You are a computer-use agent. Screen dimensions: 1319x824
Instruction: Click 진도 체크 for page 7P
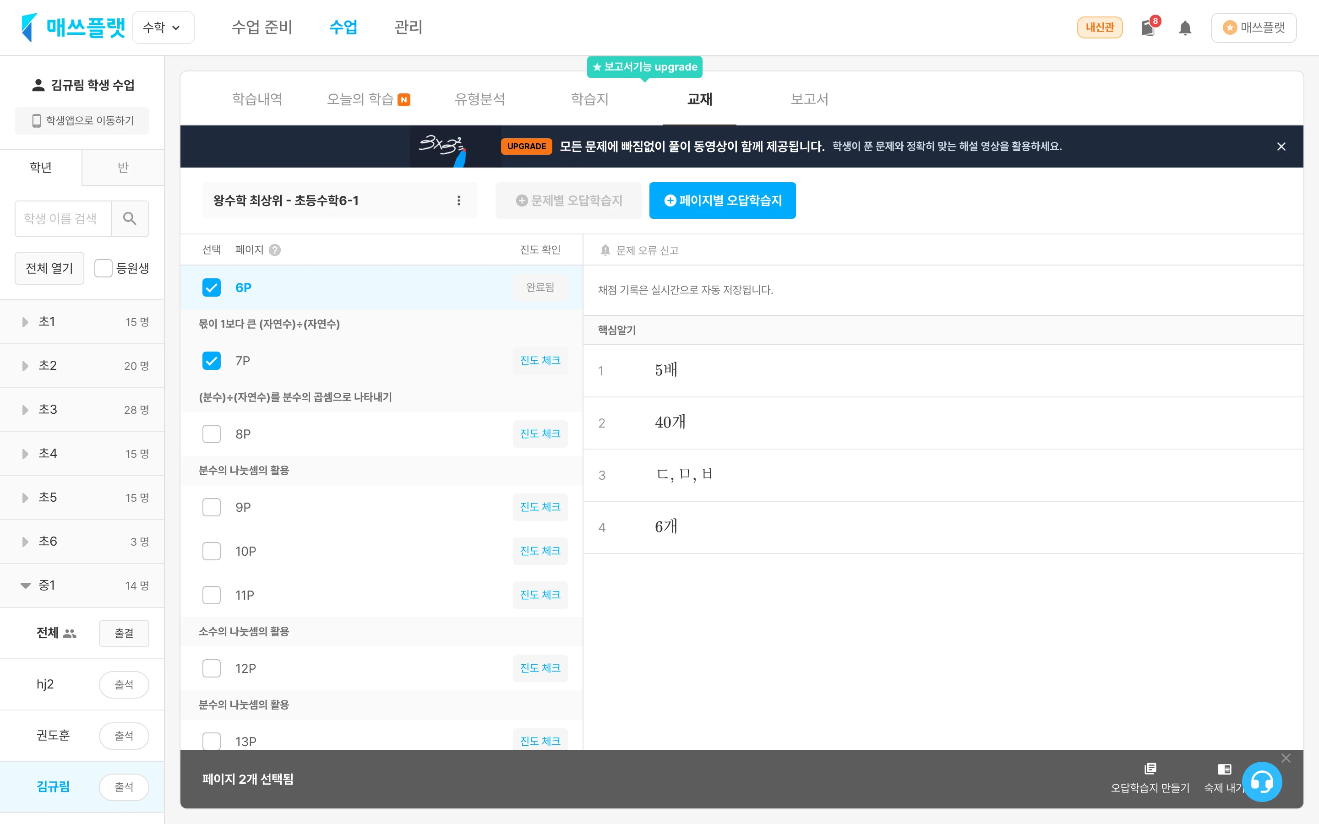[540, 361]
